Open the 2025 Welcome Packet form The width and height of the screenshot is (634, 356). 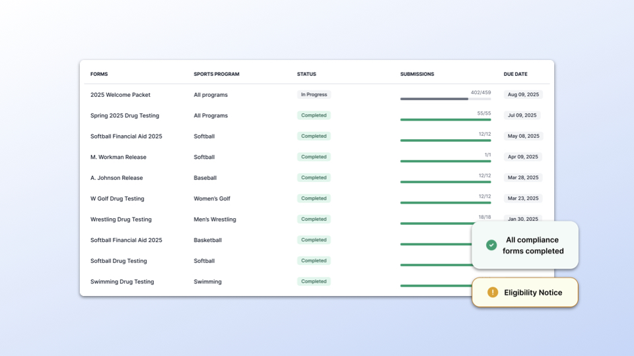[x=120, y=95]
